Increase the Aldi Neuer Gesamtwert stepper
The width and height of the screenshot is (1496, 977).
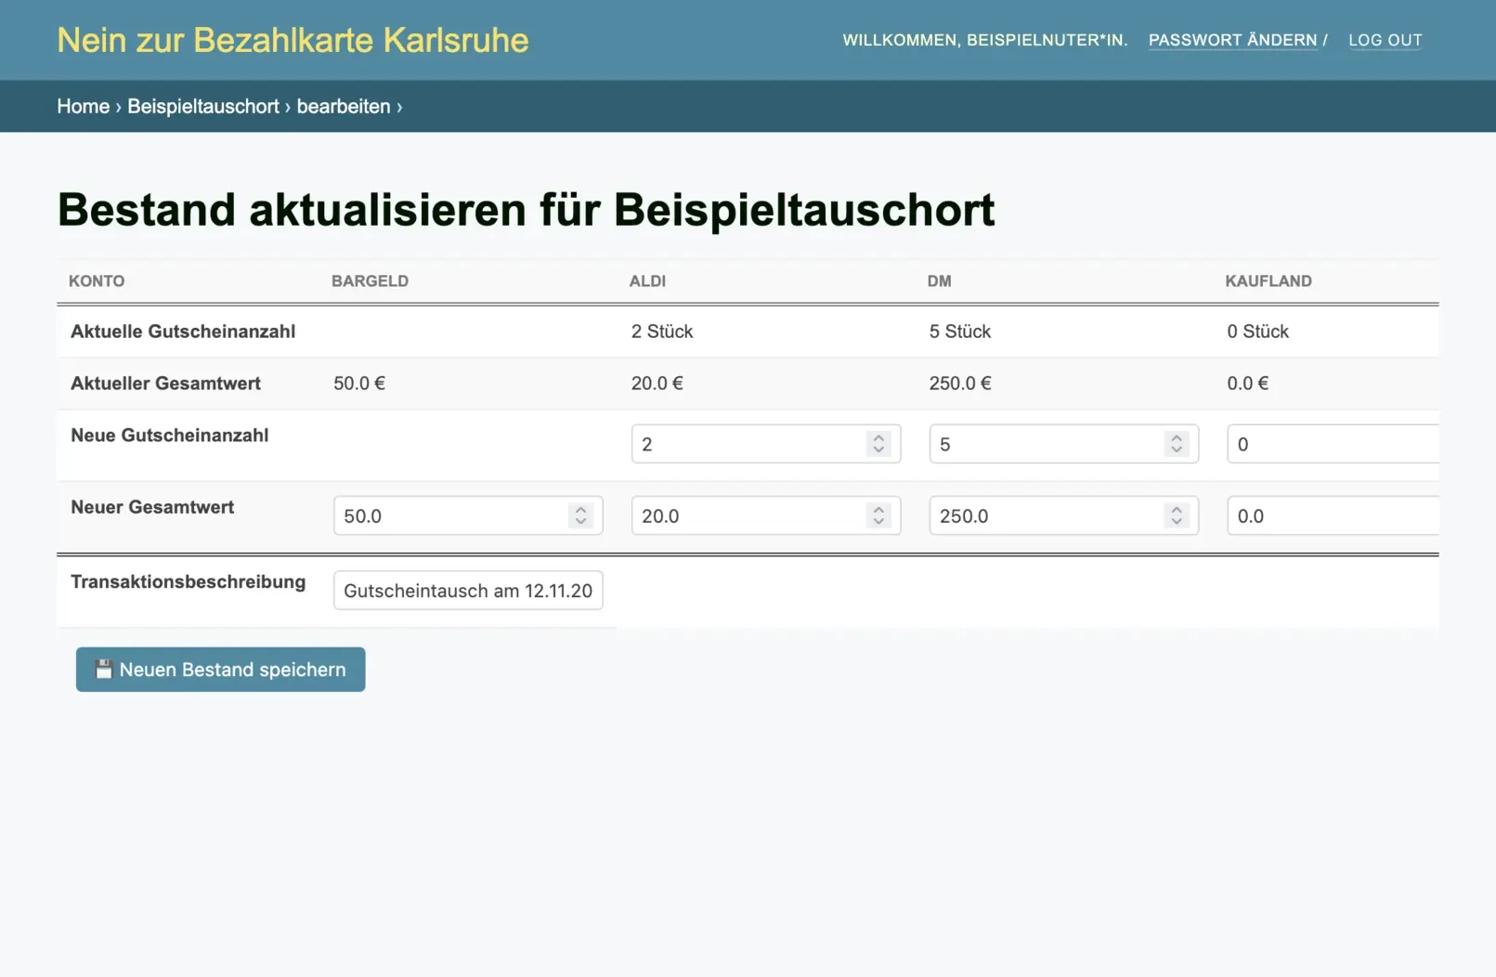tap(878, 509)
